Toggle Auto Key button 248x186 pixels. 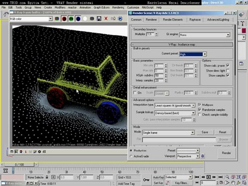[158, 177]
